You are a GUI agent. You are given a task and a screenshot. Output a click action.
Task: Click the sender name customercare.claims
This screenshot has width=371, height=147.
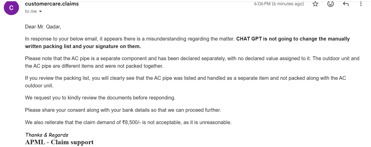click(52, 4)
